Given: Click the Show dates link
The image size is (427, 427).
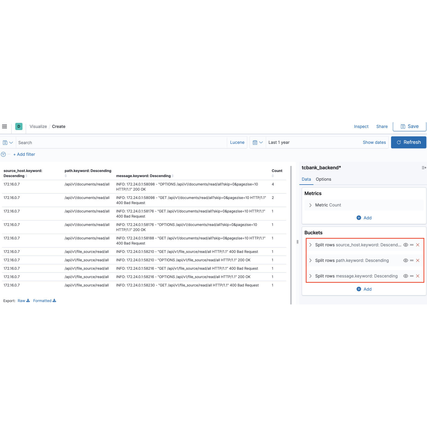Looking at the screenshot, I should 374,143.
